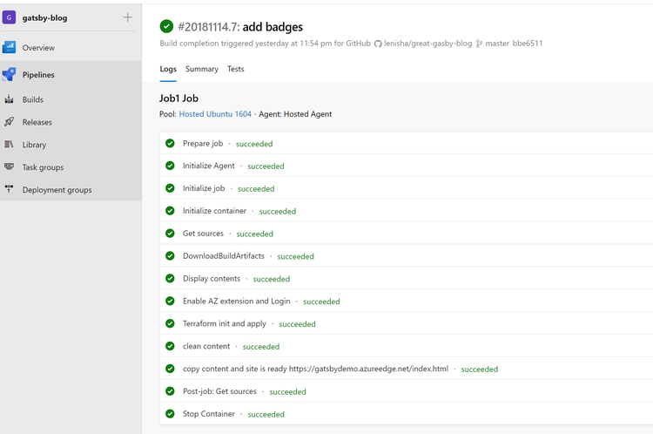The height and width of the screenshot is (434, 653).
Task: Open the lenisha/great-gasby-blog repository link
Action: click(427, 44)
